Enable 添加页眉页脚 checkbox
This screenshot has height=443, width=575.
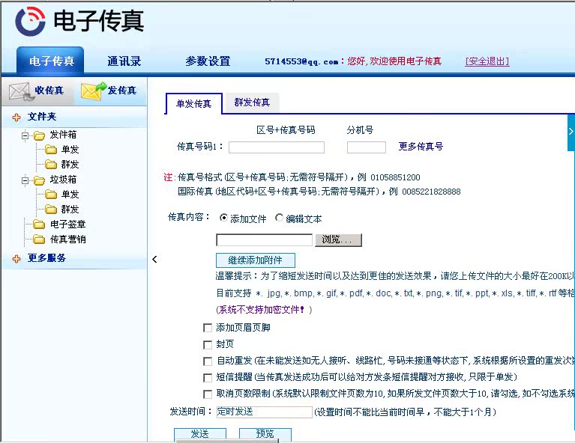pos(208,328)
